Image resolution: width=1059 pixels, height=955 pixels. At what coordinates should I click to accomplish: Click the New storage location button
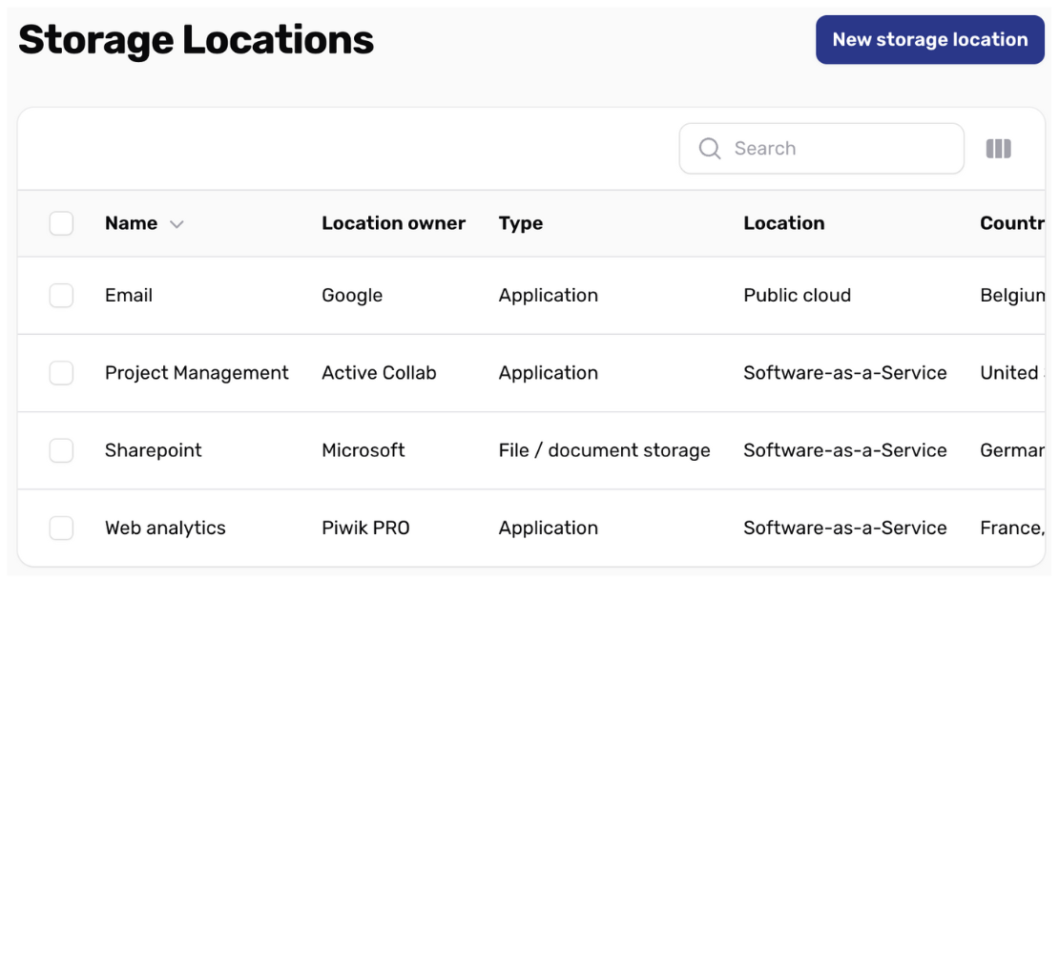(929, 39)
